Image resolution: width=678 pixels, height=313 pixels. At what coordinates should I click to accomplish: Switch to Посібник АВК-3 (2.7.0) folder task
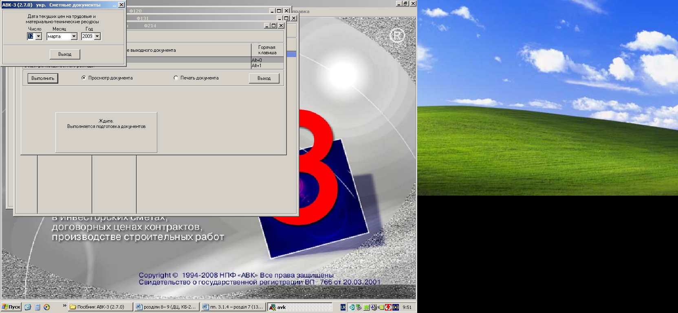(100, 307)
